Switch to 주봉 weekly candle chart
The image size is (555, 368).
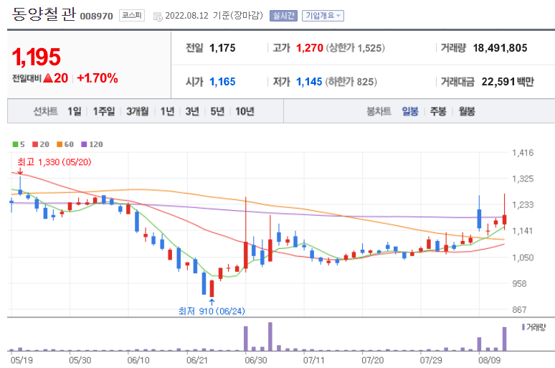point(438,112)
